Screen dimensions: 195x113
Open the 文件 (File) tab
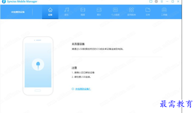pyautogui.click(x=148, y=12)
